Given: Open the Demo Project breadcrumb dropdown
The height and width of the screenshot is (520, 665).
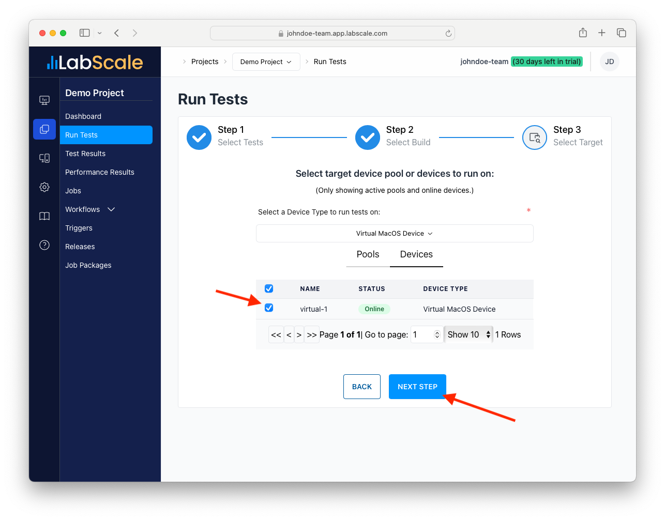Looking at the screenshot, I should [x=266, y=62].
